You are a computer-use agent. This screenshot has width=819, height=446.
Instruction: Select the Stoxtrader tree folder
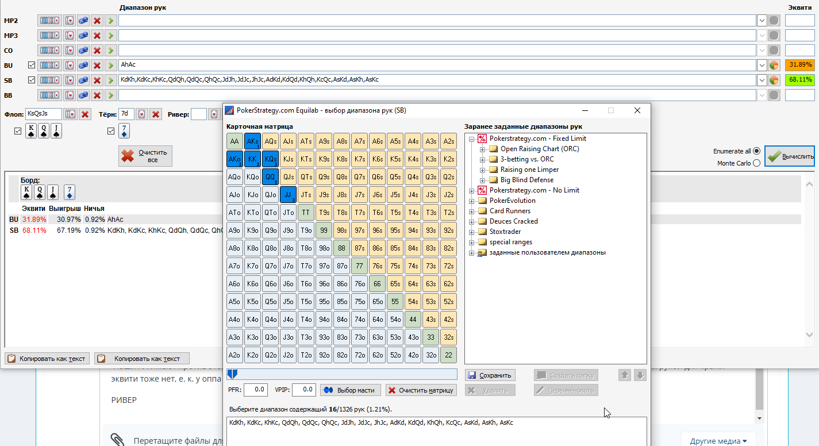(x=505, y=232)
